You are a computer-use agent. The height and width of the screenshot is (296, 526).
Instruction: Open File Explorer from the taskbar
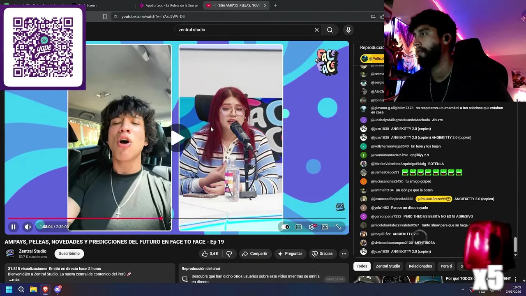33,290
